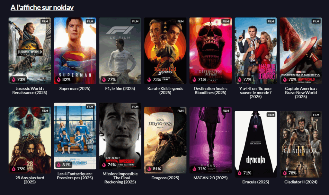This screenshot has width=329, height=195.
Task: Open 'Dragons (2025)' title link
Action: 165,178
